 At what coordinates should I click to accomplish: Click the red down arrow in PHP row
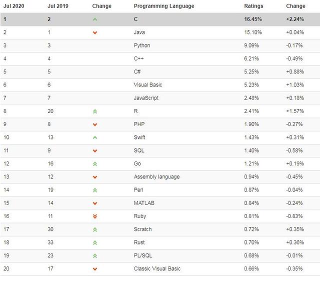[95, 124]
